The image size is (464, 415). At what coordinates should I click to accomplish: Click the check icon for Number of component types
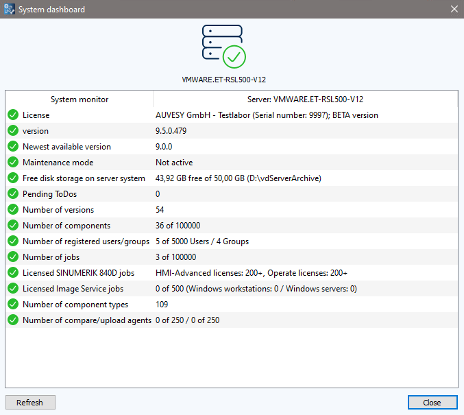[13, 305]
